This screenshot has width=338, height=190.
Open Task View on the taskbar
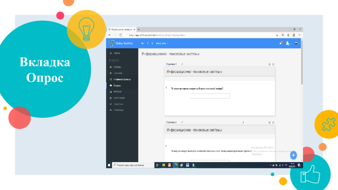click(x=157, y=165)
